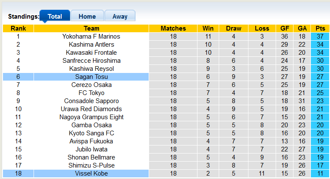330x179 pixels.
Task: Select the highlighted Vissel Kobe row
Action: [91, 173]
